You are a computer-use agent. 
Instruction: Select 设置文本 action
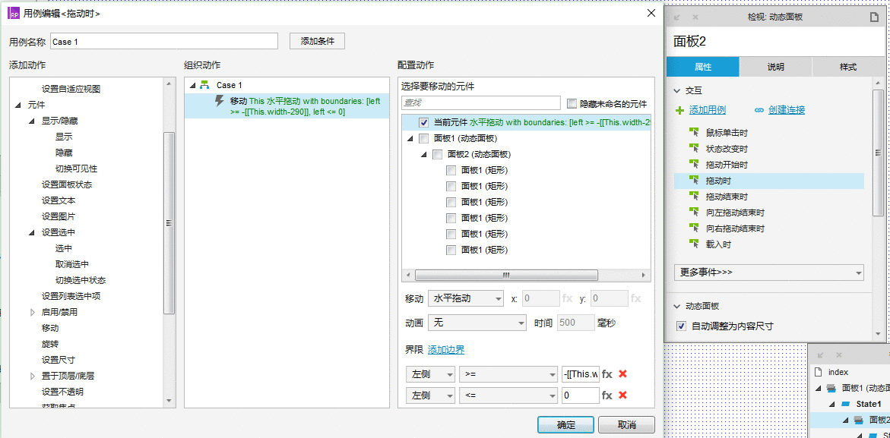coord(59,200)
